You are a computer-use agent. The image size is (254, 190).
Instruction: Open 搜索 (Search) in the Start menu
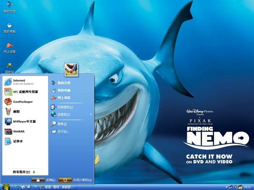point(62,124)
